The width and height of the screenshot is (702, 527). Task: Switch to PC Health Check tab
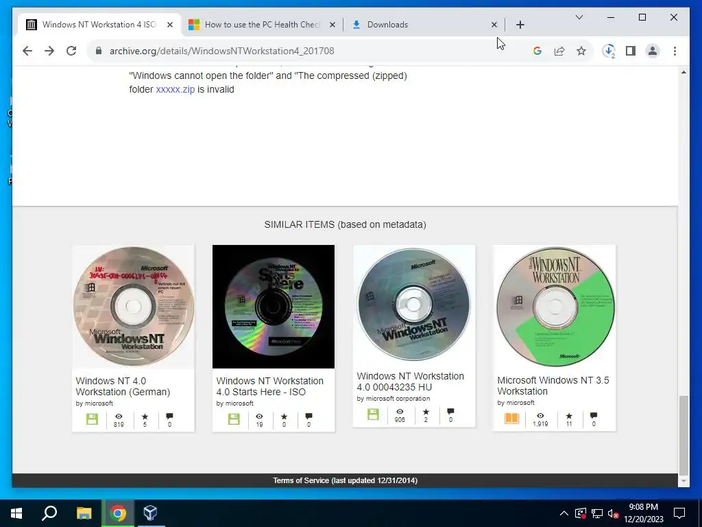pos(262,25)
